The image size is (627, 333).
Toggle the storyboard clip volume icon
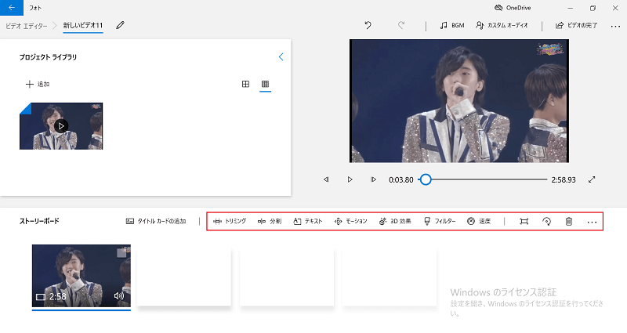click(x=119, y=296)
